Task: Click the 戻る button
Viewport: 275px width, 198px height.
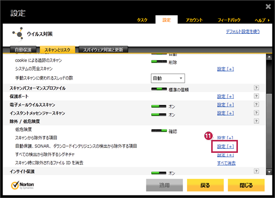Action: pyautogui.click(x=205, y=185)
